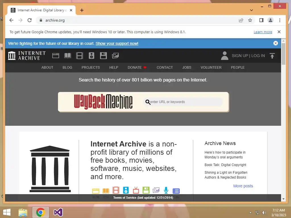Viewport: 291px width, 218px height.
Task: Click the Show your support now! link
Action: click(117, 43)
